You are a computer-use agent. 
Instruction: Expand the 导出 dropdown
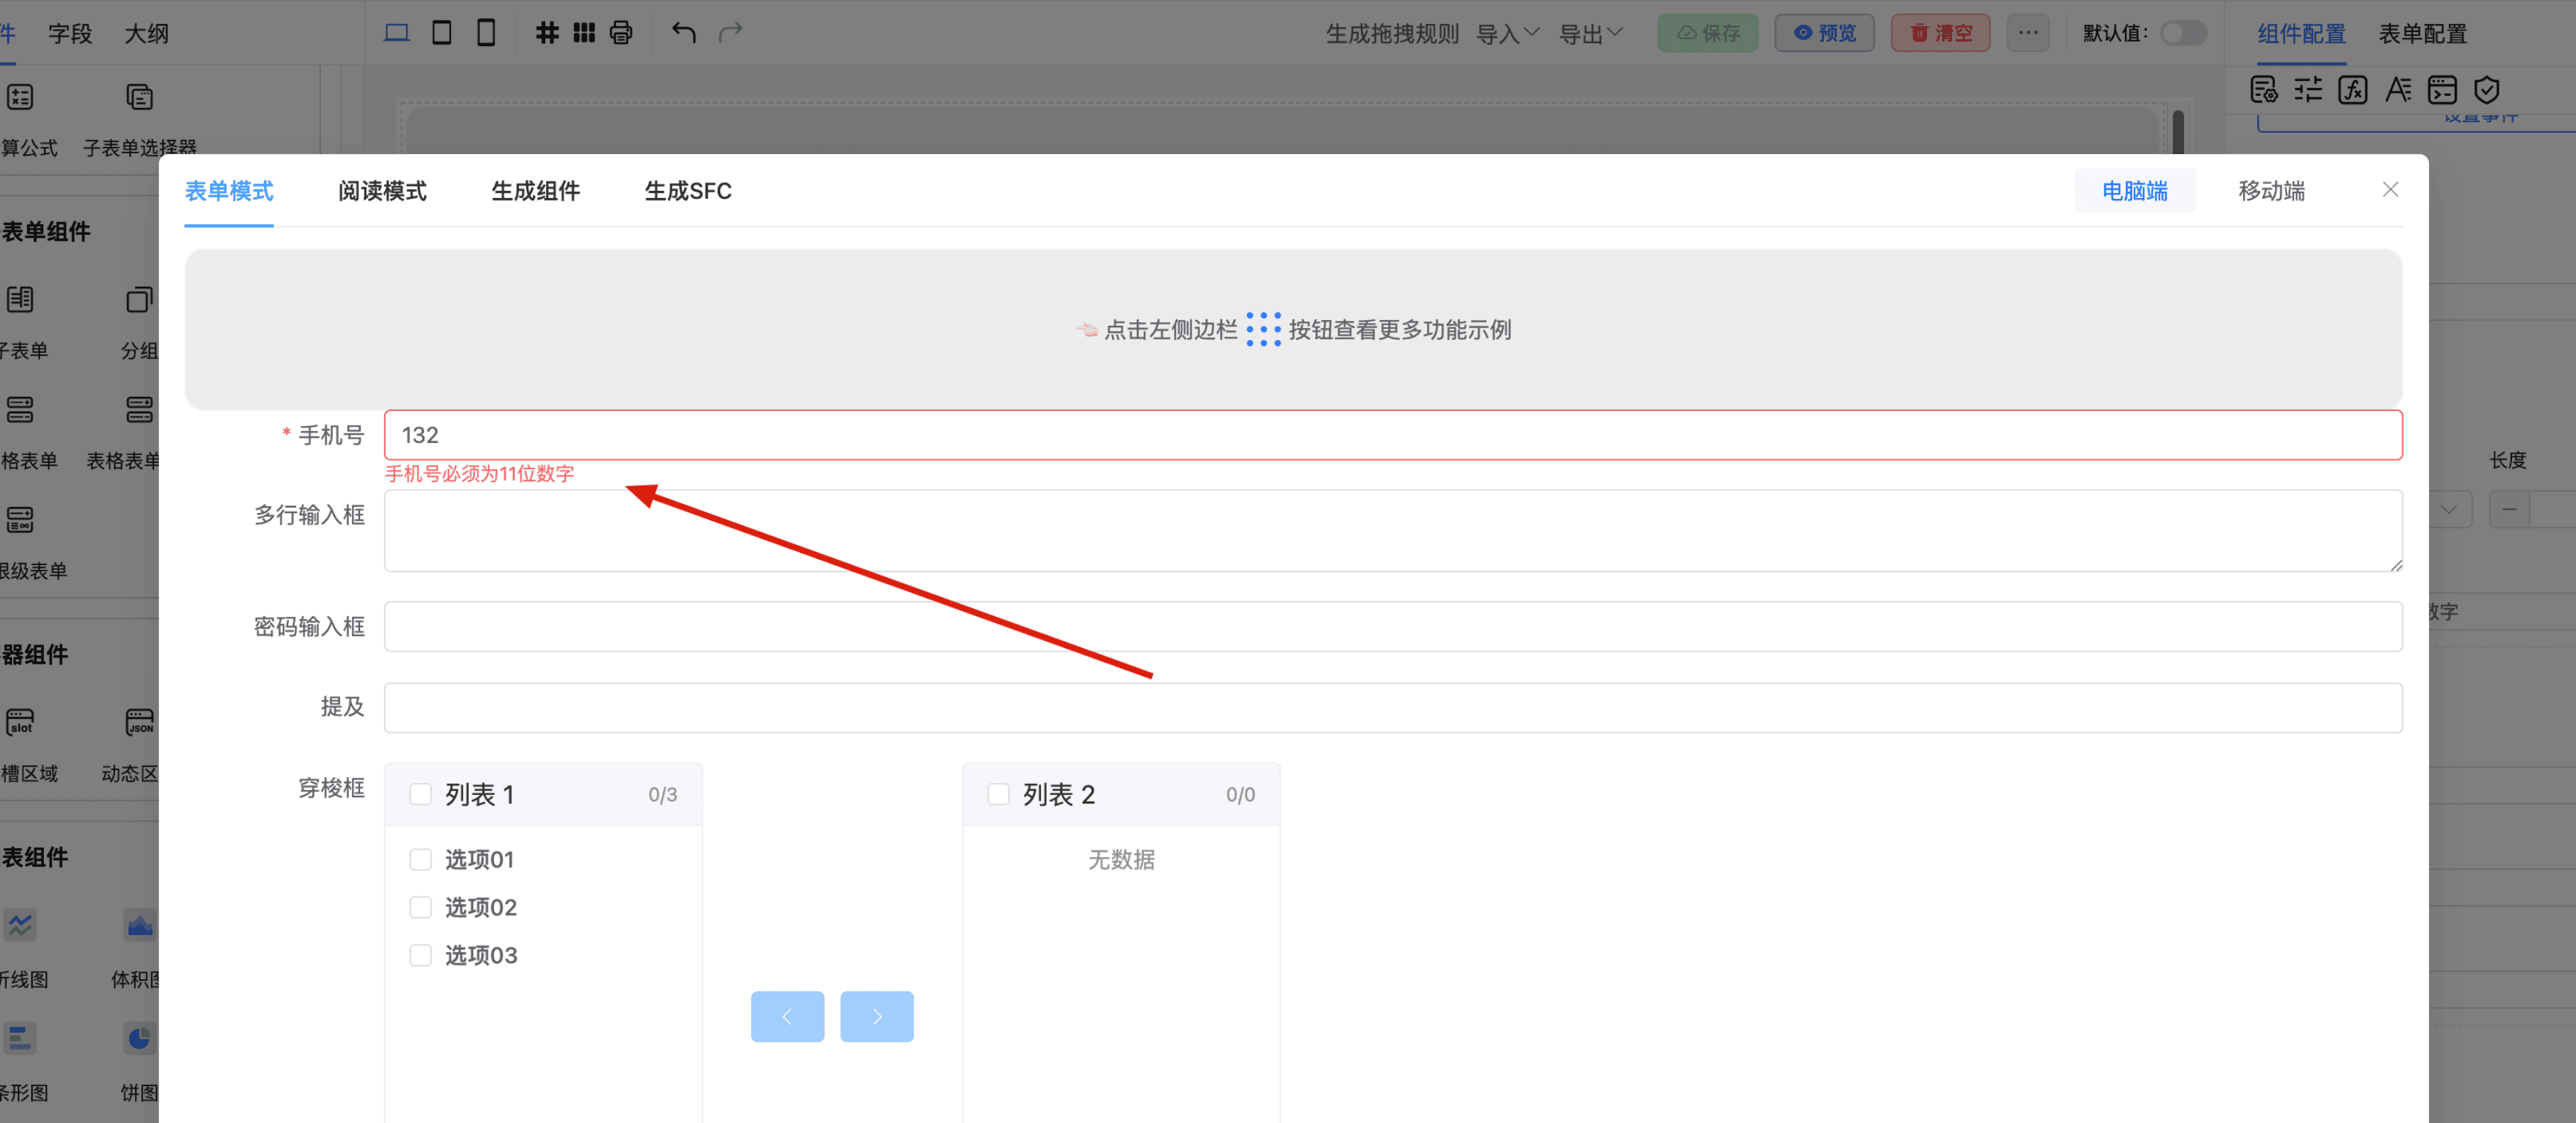pyautogui.click(x=1590, y=34)
